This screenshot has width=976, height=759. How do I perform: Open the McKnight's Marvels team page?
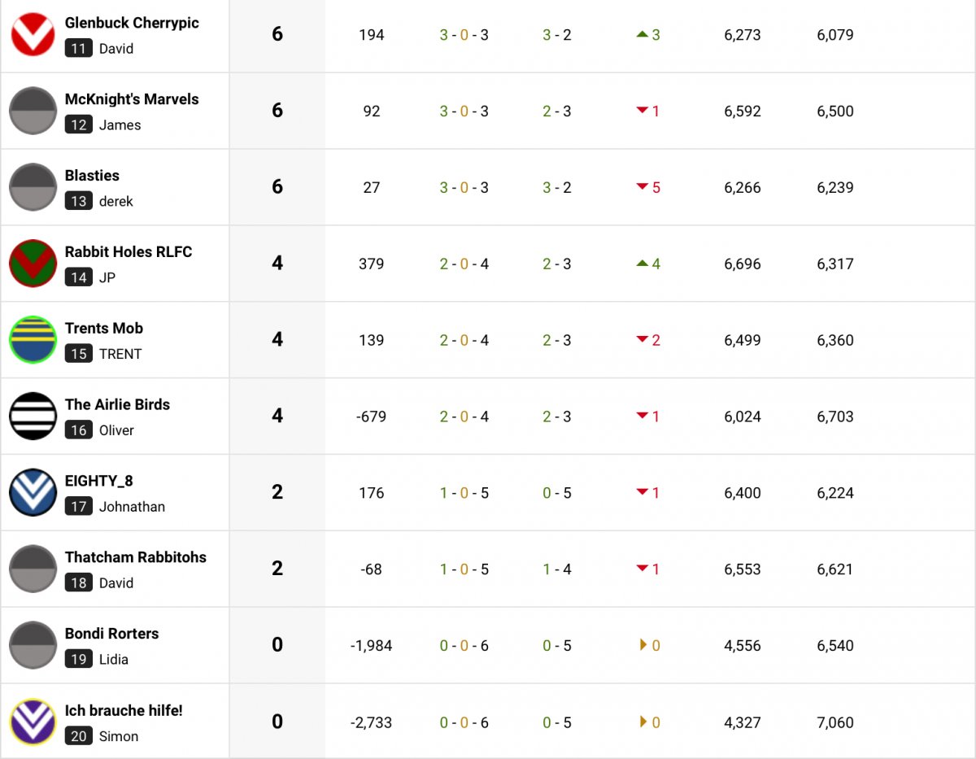click(132, 99)
